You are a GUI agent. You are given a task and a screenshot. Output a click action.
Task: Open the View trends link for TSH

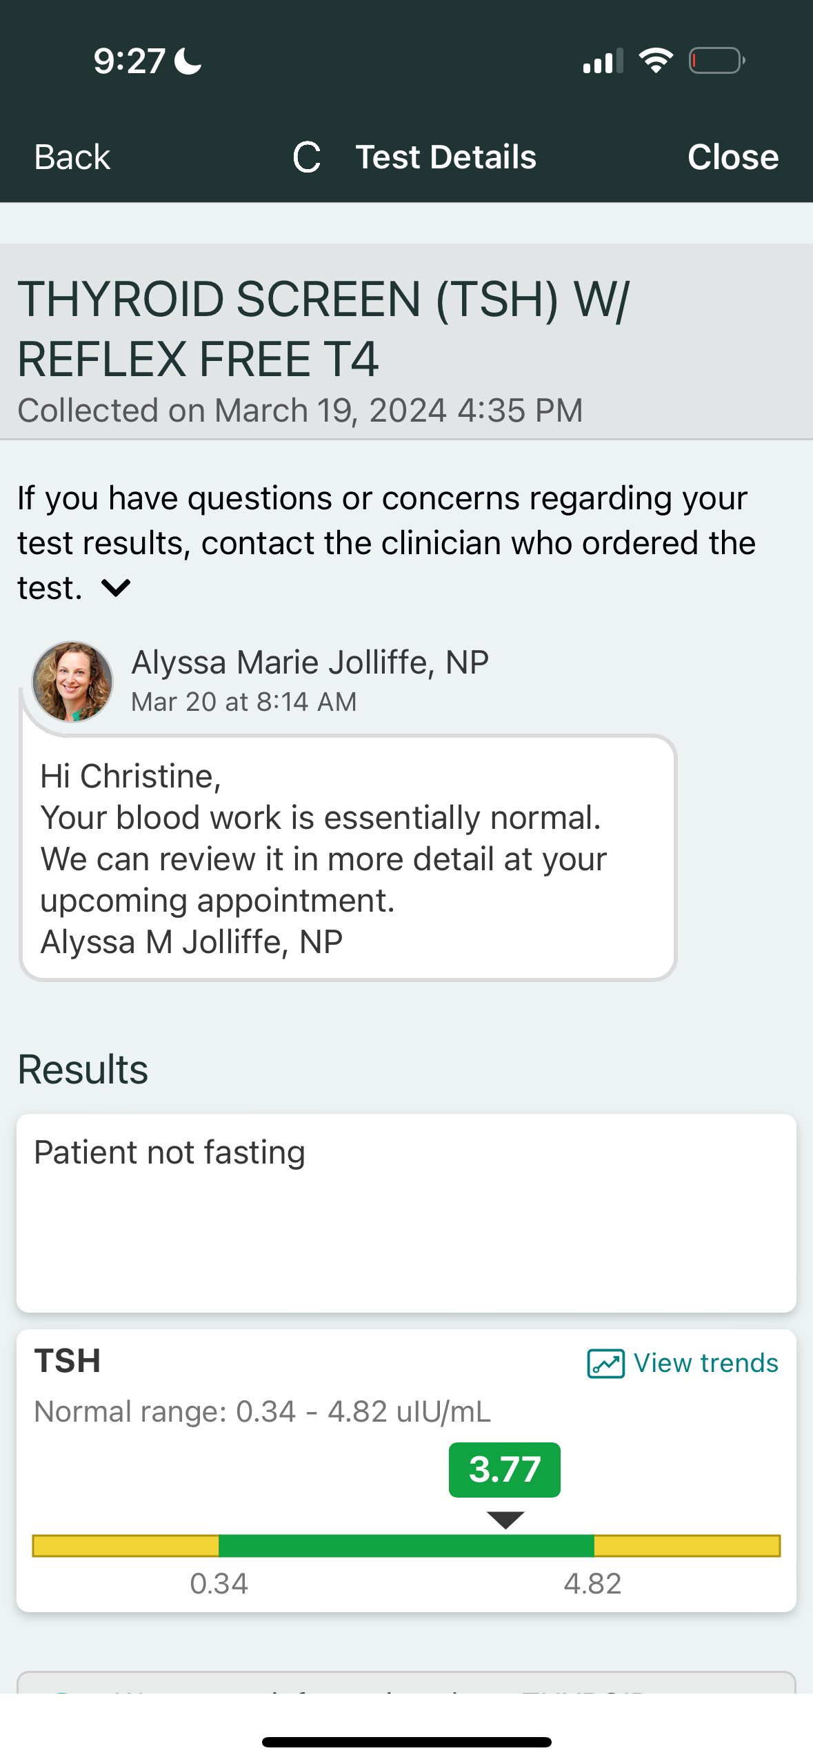point(705,1364)
